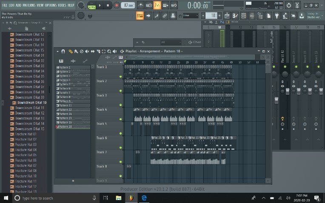Toggle wait for input to start
Image resolution: width=325 pixels, height=203 pixels.
(x=149, y=6)
